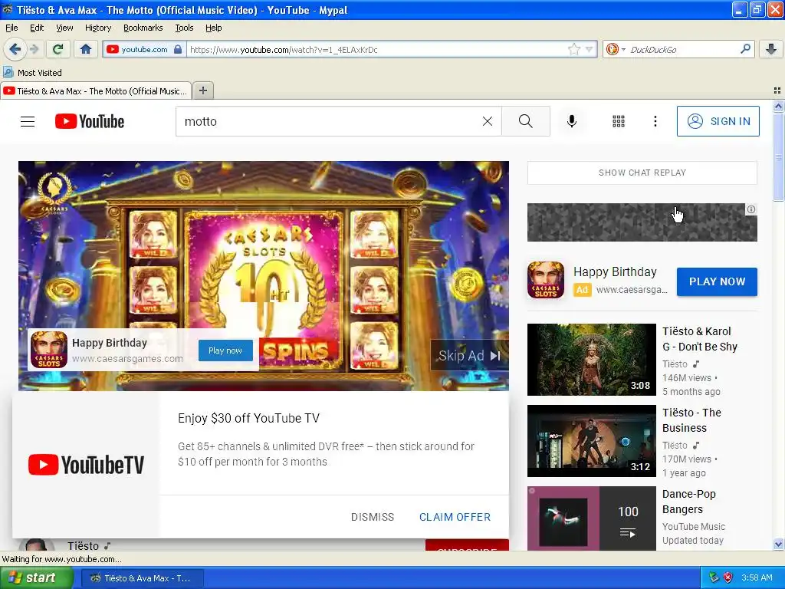785x589 pixels.
Task: Click the Windows Start button
Action: pyautogui.click(x=37, y=577)
